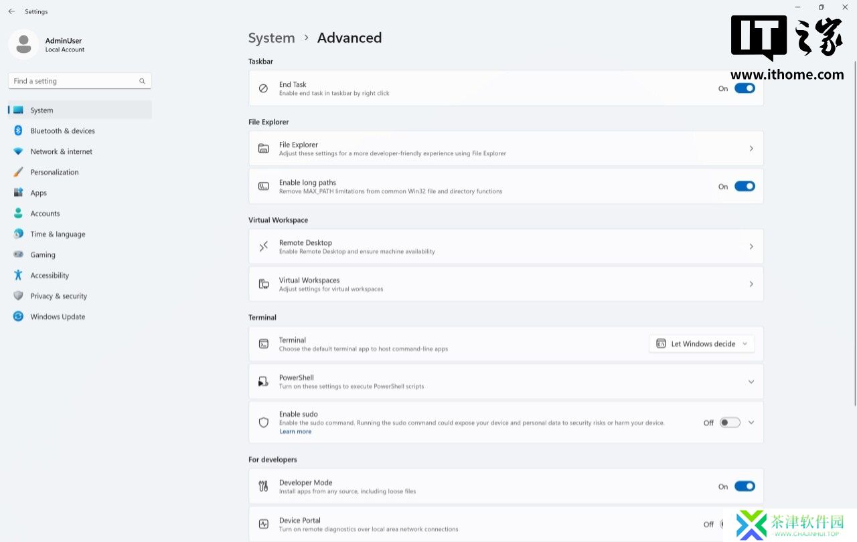Click the Accessibility label in sidebar

tap(50, 275)
